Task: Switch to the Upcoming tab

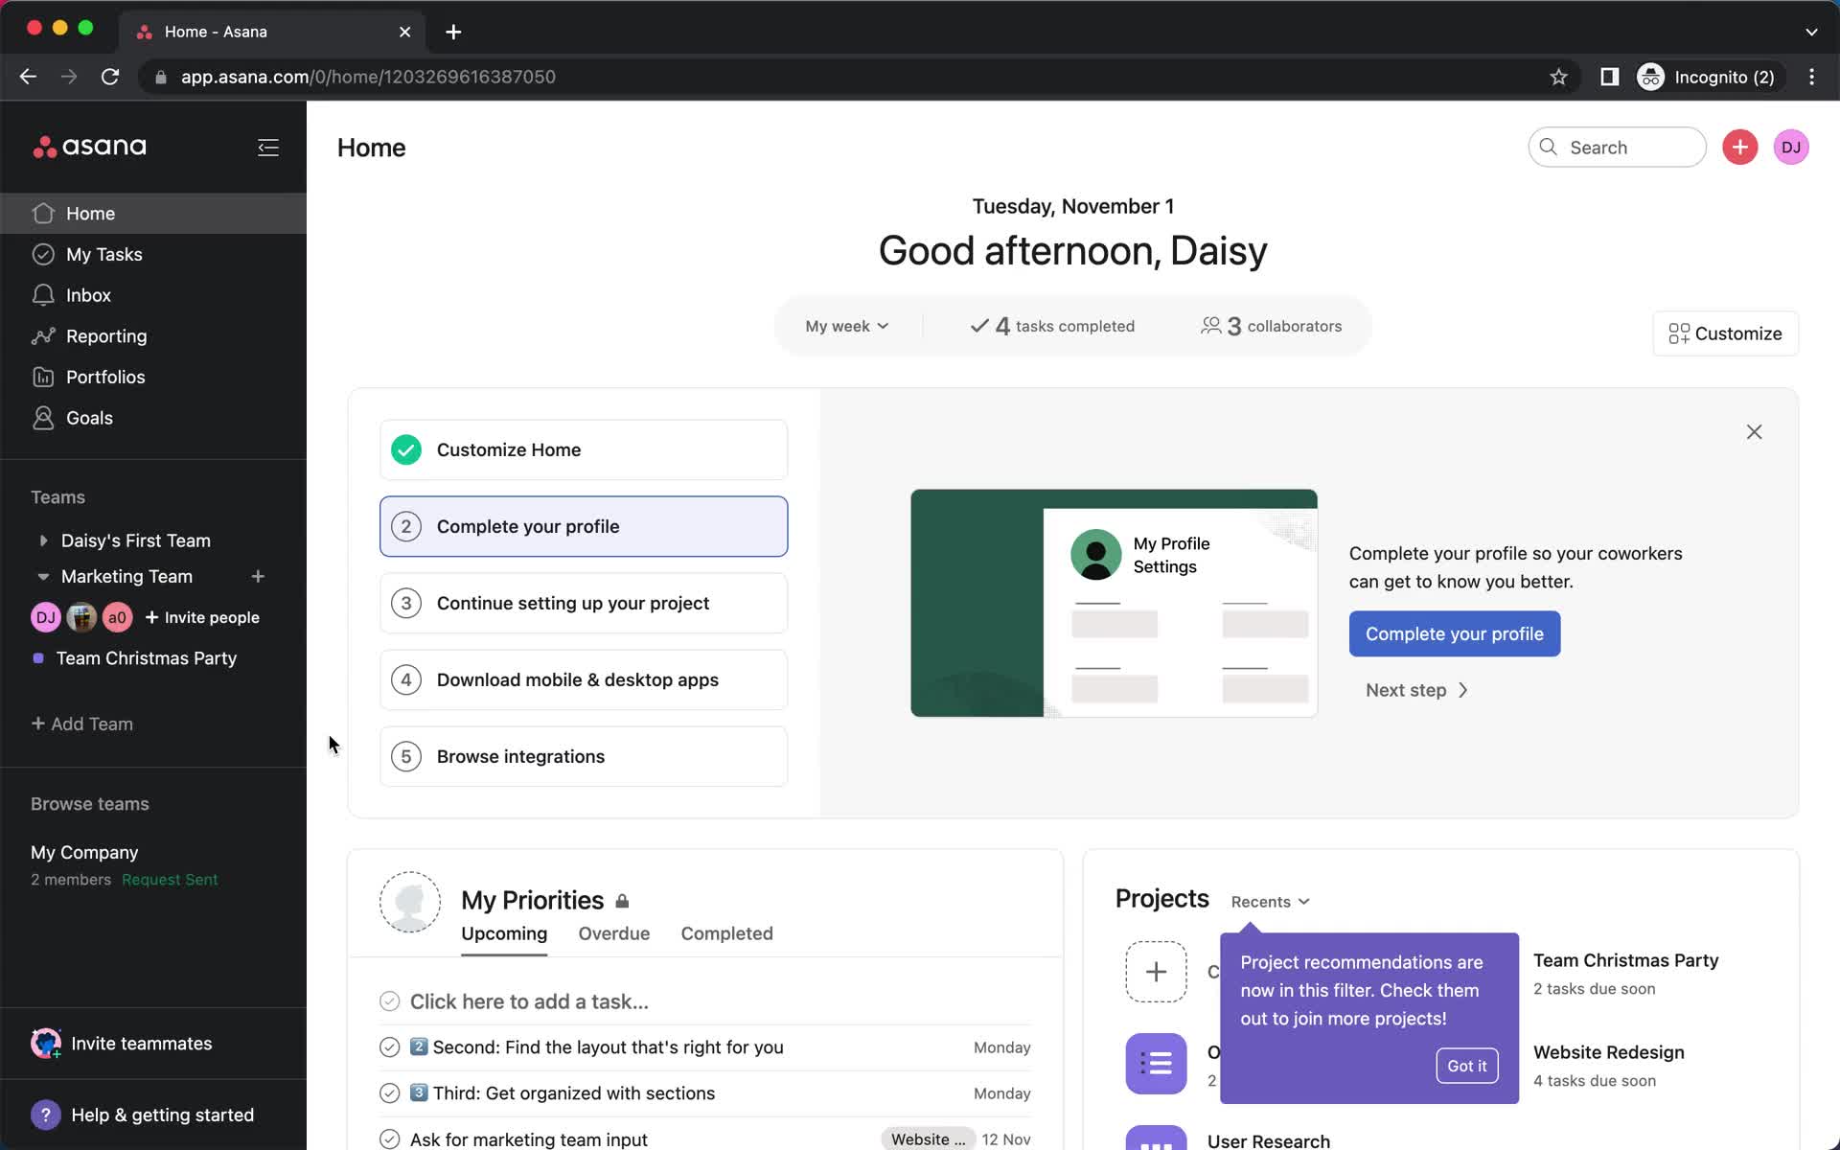Action: (x=504, y=933)
